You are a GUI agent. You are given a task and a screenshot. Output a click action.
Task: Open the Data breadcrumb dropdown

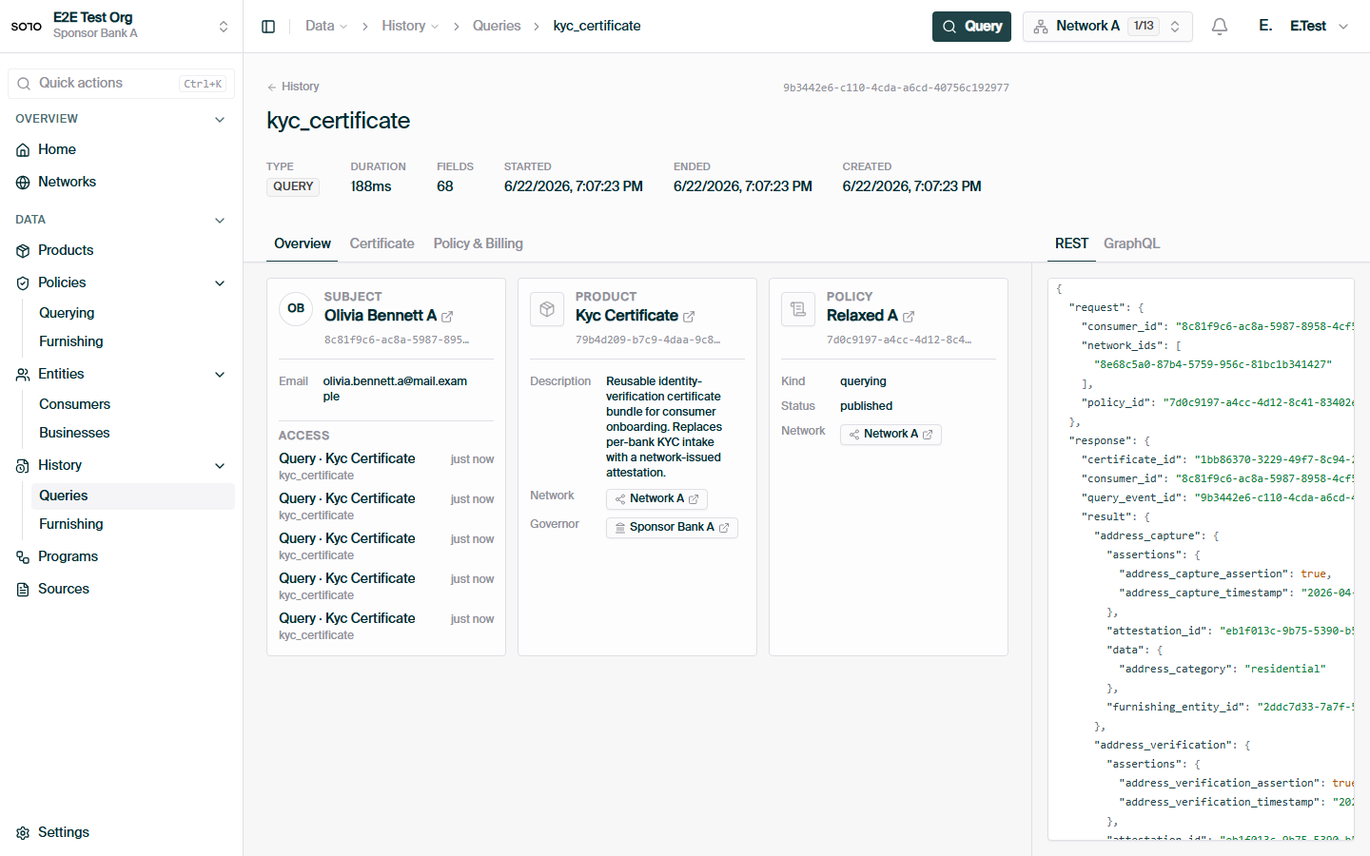click(326, 27)
